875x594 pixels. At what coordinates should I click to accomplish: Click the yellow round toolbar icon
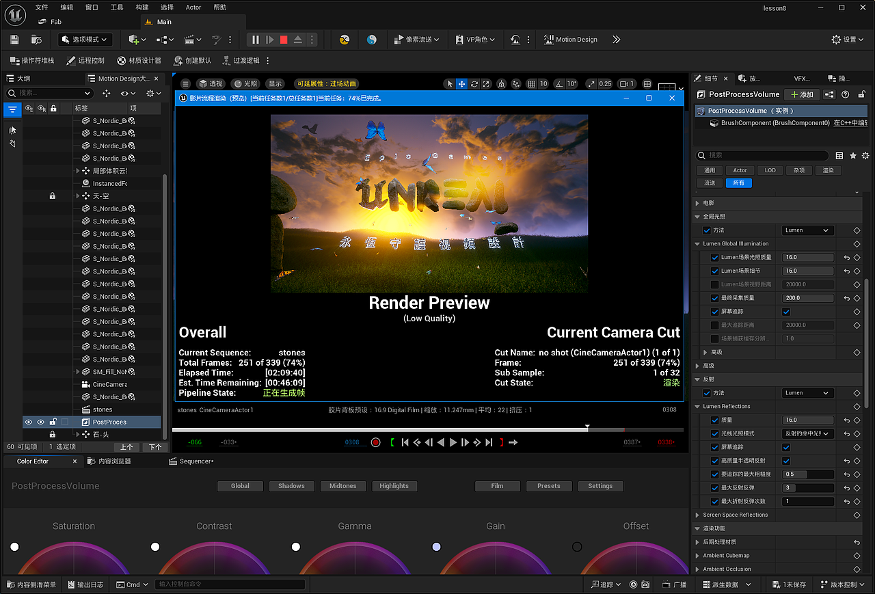(x=345, y=40)
